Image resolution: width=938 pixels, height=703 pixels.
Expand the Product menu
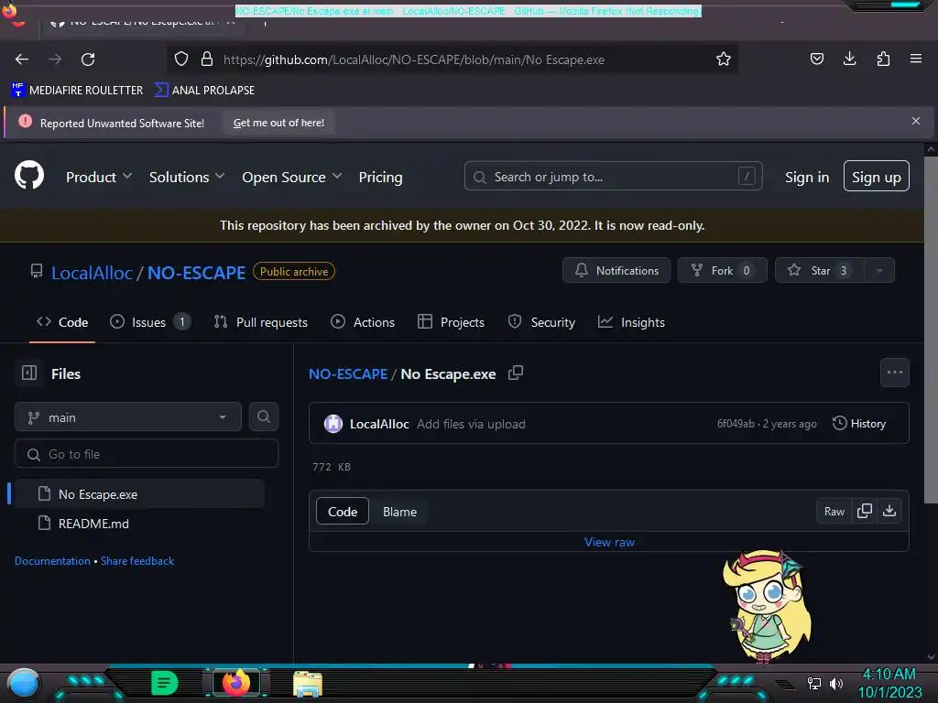(99, 177)
